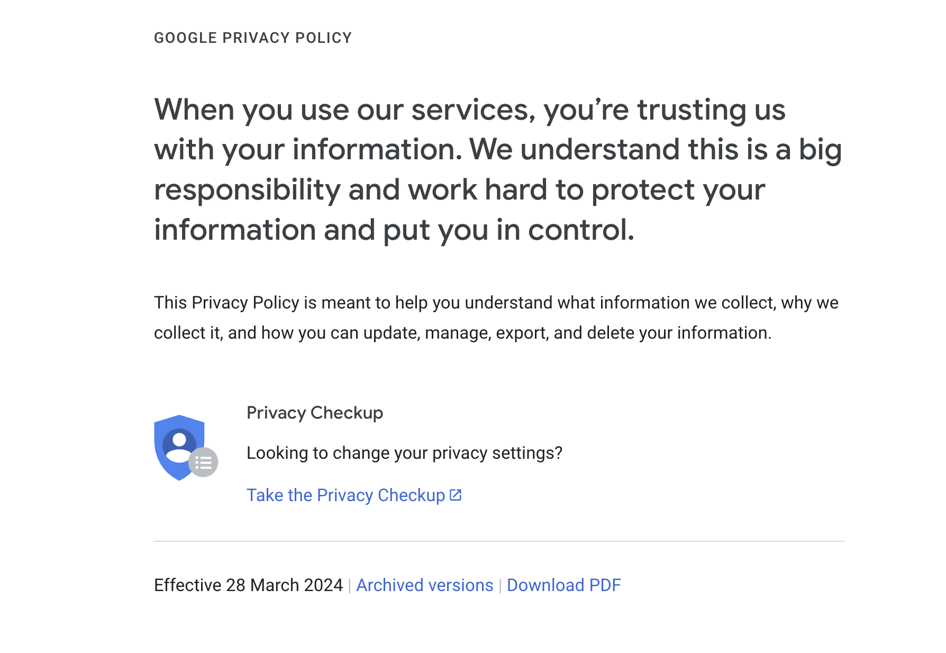The width and height of the screenshot is (946, 653).
Task: Click the heading line 'When you use our services'
Action: 469,110
